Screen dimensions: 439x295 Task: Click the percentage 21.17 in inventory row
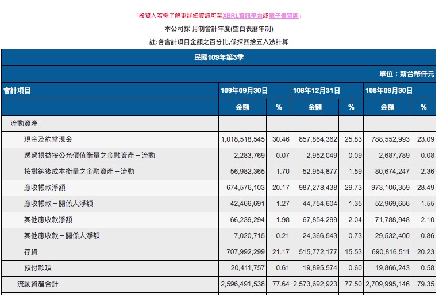(x=281, y=252)
